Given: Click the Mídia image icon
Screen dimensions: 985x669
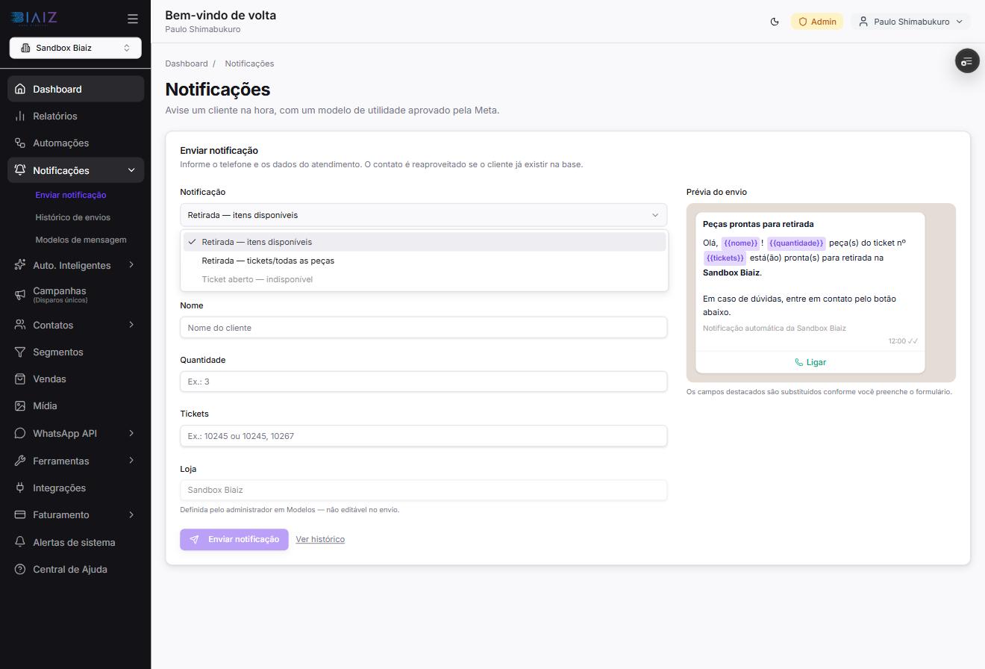Looking at the screenshot, I should (20, 405).
